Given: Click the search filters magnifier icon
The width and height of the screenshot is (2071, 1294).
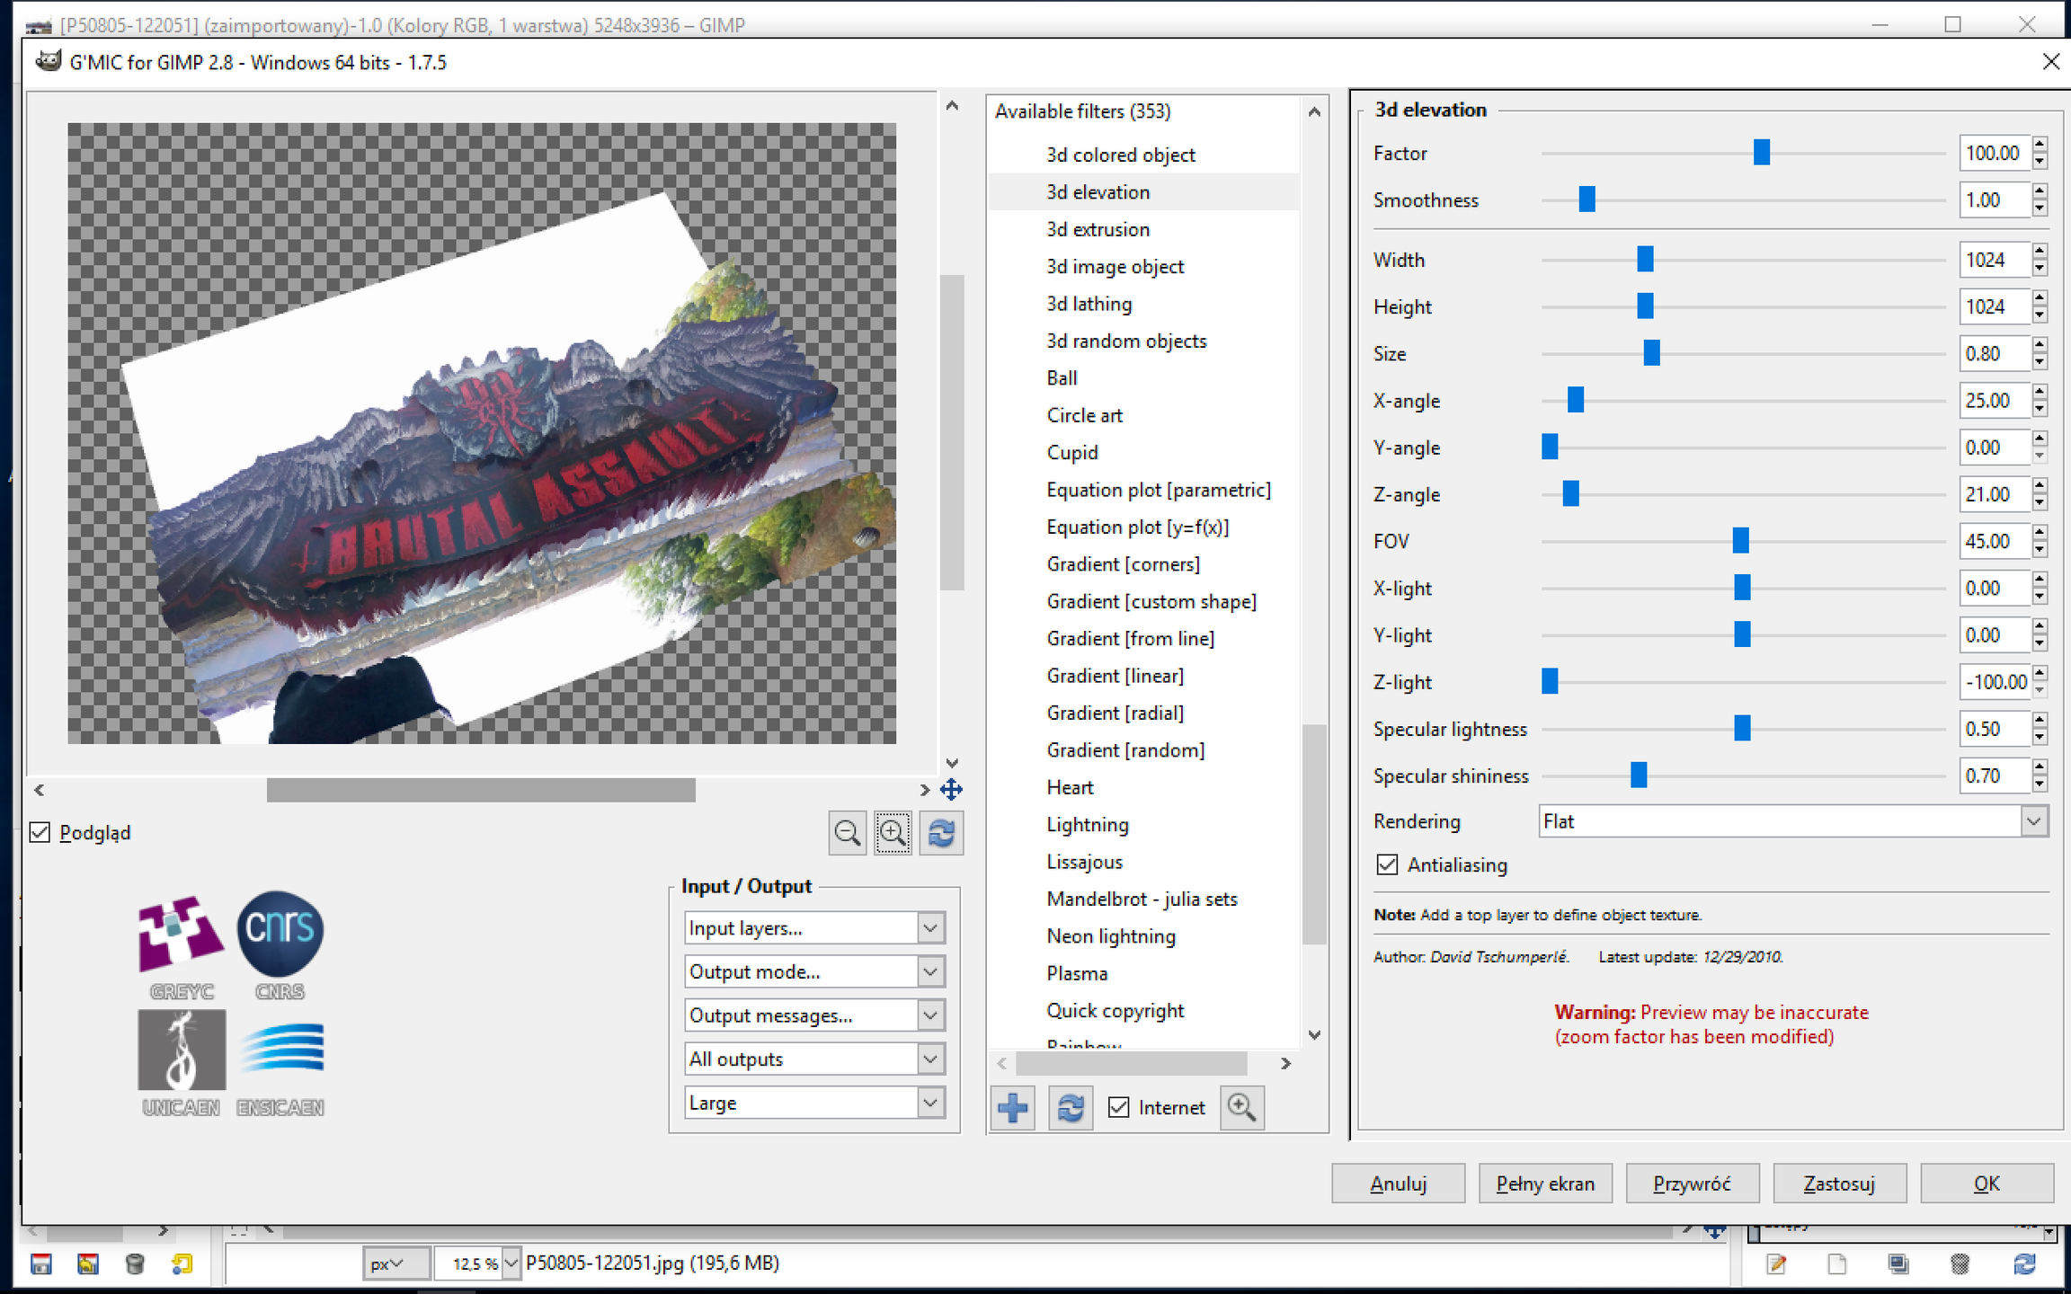Looking at the screenshot, I should (1242, 1107).
